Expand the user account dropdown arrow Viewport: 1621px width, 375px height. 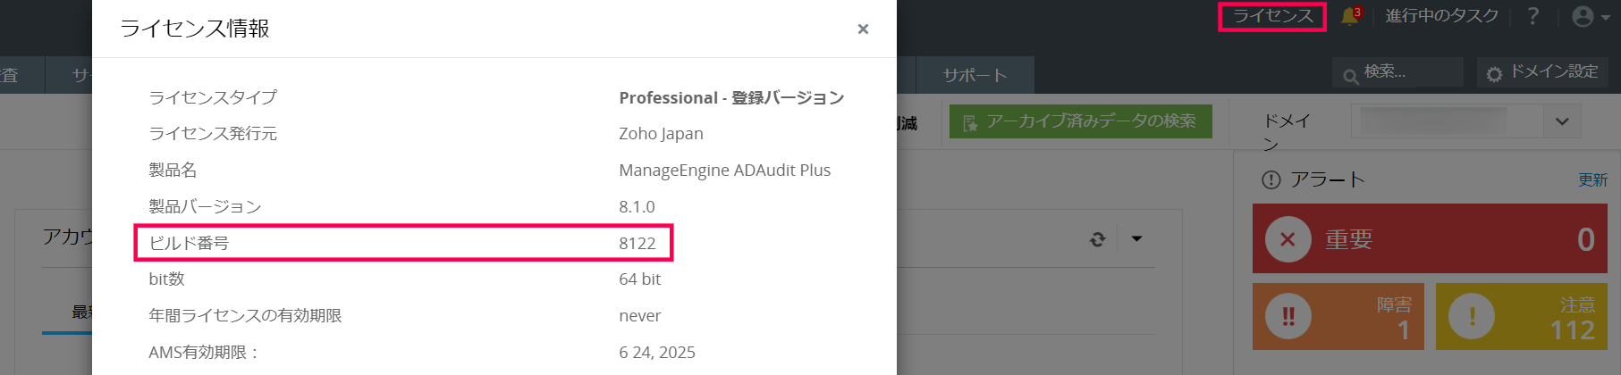point(1605,17)
